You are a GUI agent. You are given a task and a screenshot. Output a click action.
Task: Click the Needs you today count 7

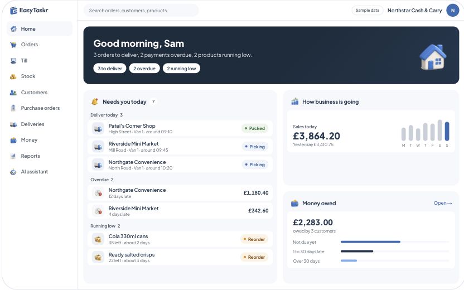coord(153,101)
